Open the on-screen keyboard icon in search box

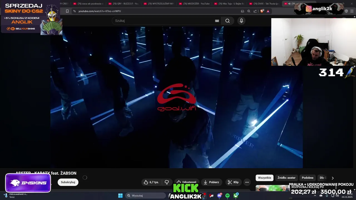click(217, 21)
